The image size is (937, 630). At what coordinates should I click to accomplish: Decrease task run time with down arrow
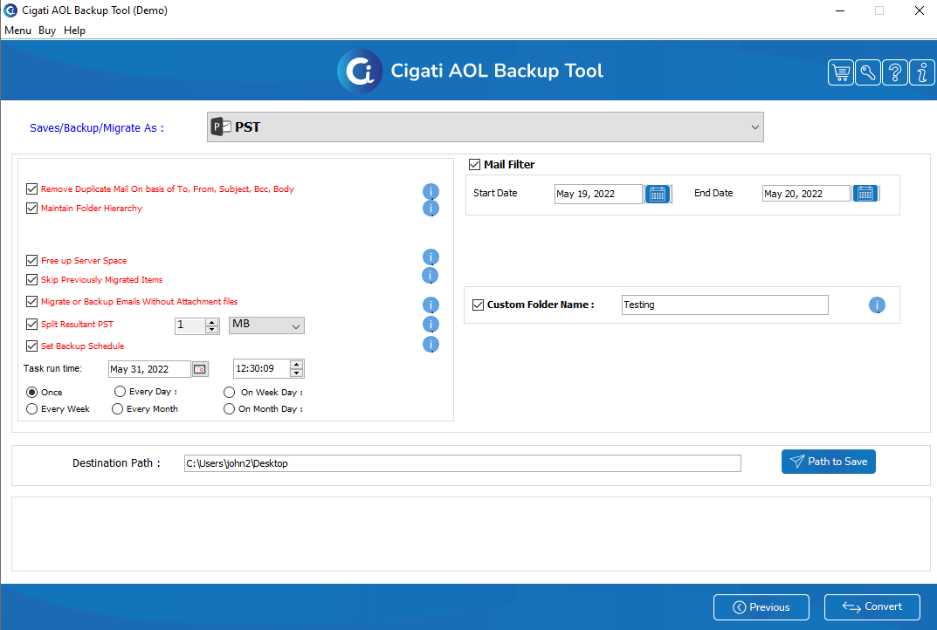tap(296, 373)
